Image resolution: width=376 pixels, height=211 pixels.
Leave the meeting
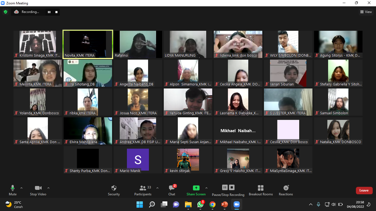[364, 190]
